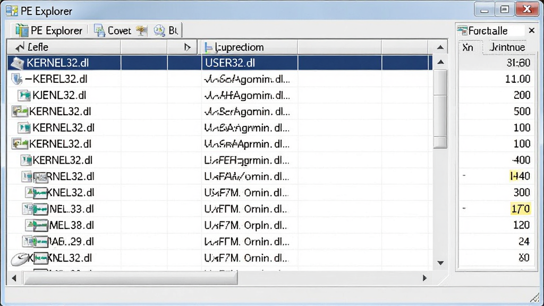Viewport: 544px width, 306px height.
Task: Select the MEL38.dl entry
Action: pyautogui.click(x=72, y=225)
